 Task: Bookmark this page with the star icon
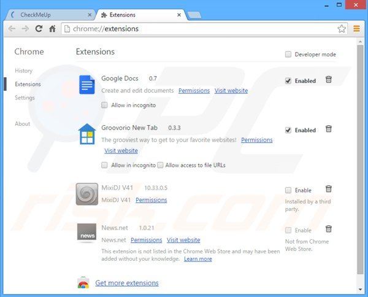(342, 29)
